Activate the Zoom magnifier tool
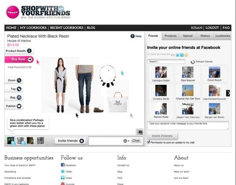This screenshot has height=185, width=236. tap(14, 80)
